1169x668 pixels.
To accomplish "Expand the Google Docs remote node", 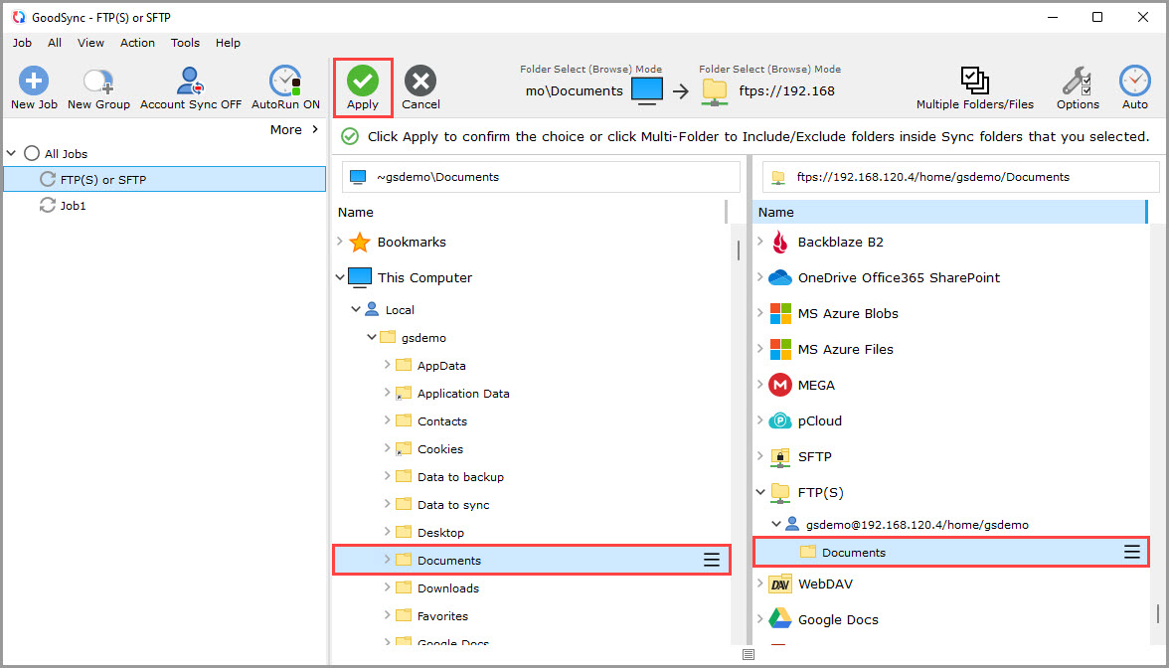I will click(x=761, y=619).
